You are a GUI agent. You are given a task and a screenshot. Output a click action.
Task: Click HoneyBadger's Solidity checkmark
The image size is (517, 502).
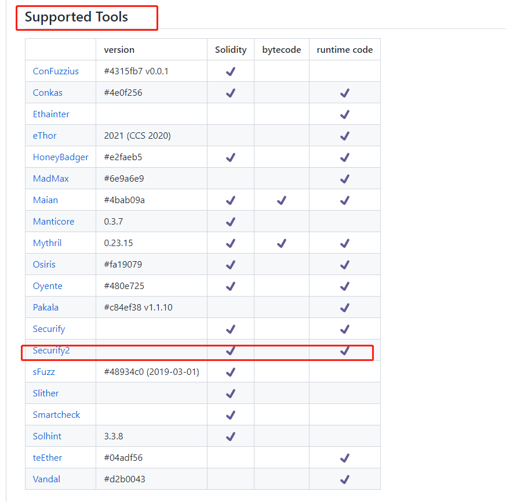(230, 157)
